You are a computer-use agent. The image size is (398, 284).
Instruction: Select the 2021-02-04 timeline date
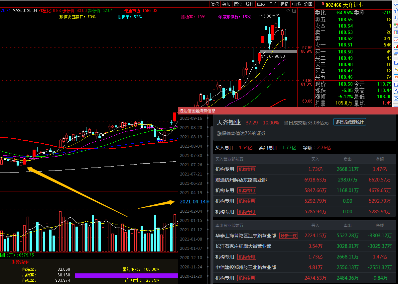[191, 211]
